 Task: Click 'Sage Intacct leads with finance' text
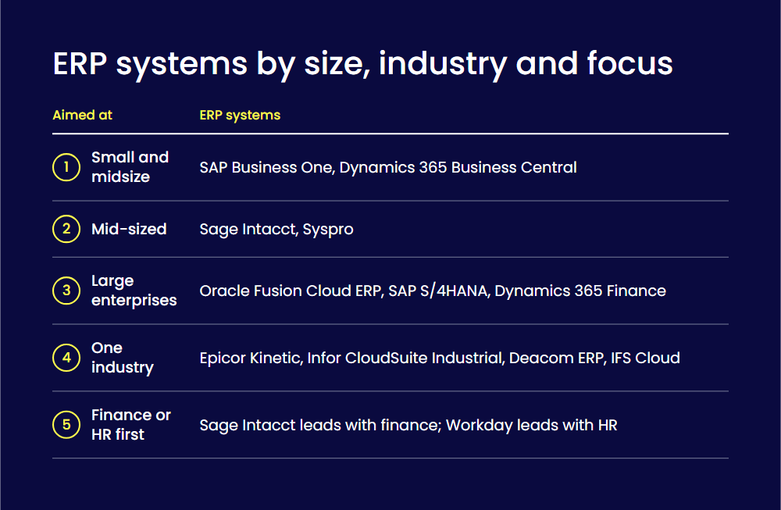320,426
